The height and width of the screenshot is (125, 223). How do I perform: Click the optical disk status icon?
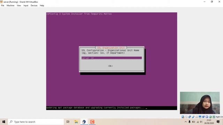click(x=186, y=117)
